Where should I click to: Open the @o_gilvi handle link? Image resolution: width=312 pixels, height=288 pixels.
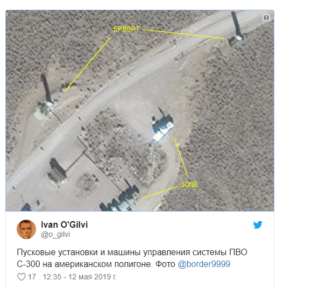click(55, 234)
